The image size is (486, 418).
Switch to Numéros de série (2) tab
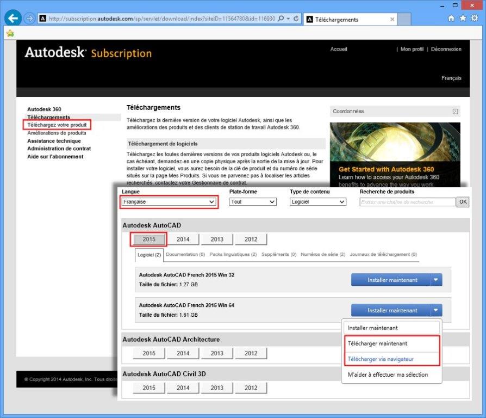323,255
